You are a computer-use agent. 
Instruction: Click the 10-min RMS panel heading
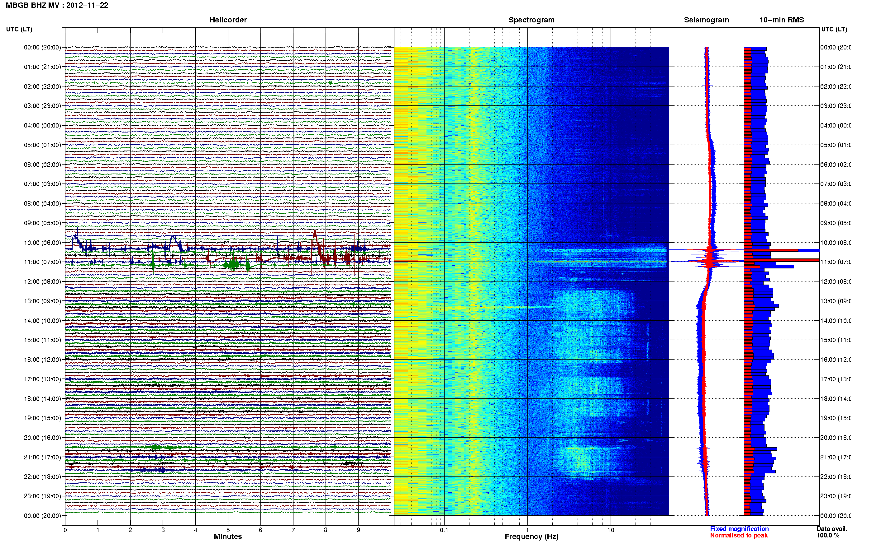[782, 20]
